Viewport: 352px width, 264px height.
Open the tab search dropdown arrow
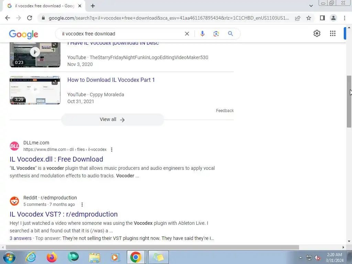click(311, 6)
